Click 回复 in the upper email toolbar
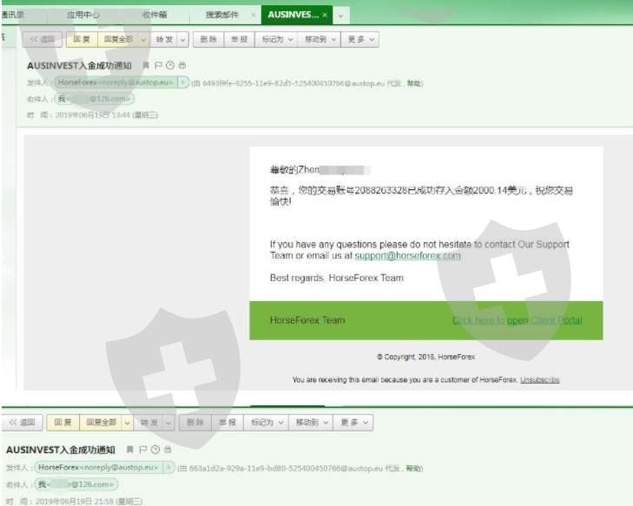 (82, 40)
